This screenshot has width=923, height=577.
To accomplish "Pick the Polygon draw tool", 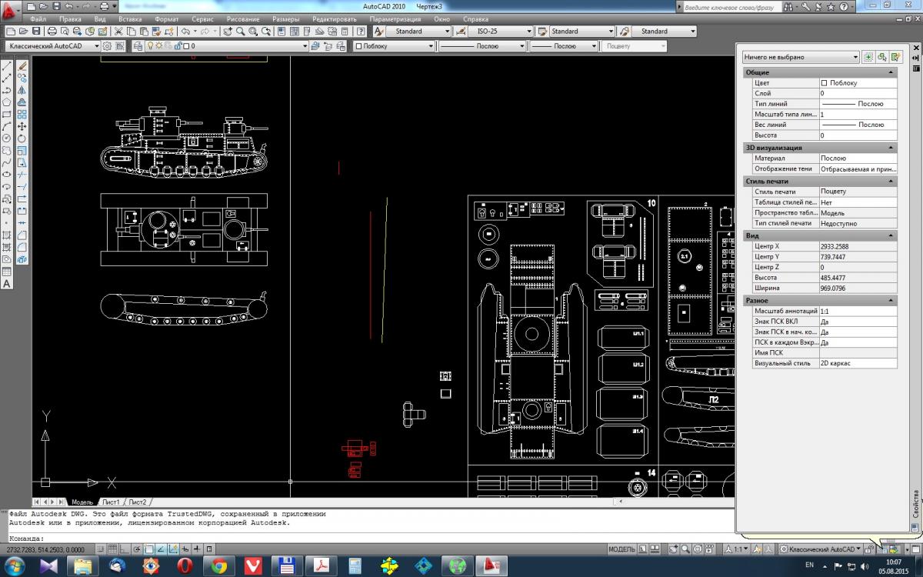I will tap(7, 102).
